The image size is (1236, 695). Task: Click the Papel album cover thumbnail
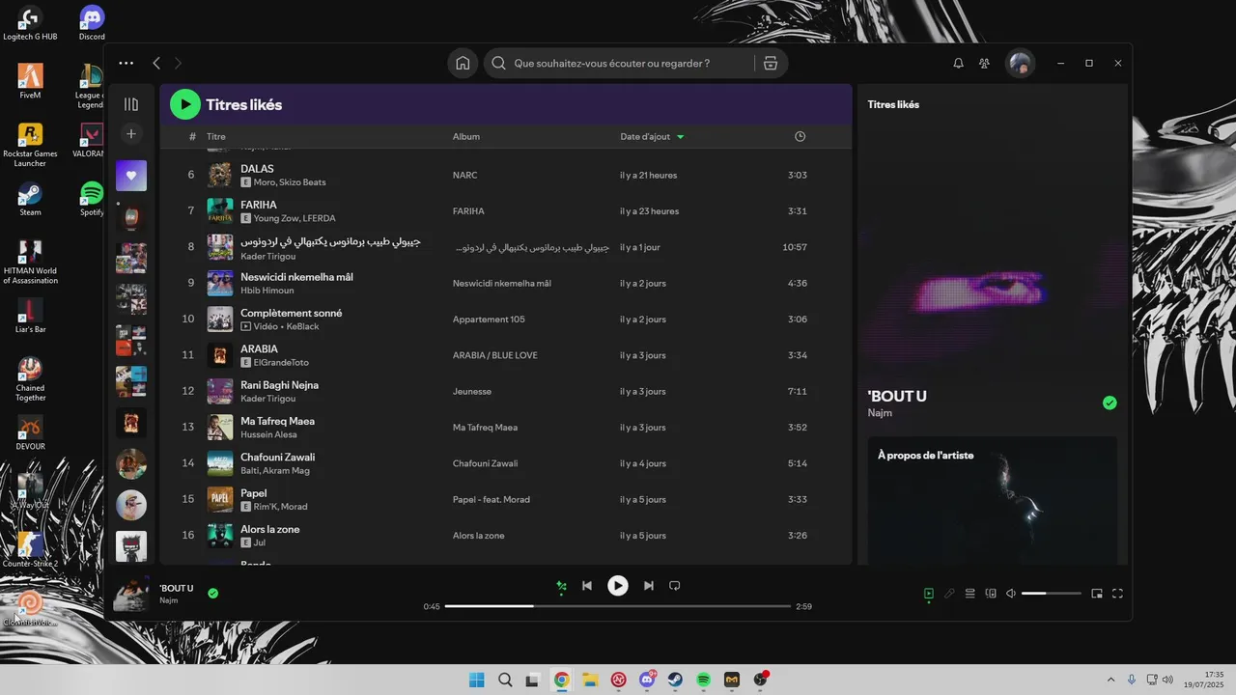(x=220, y=499)
